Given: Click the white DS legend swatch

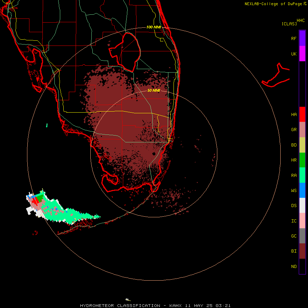Looking at the screenshot, I should tap(302, 205).
